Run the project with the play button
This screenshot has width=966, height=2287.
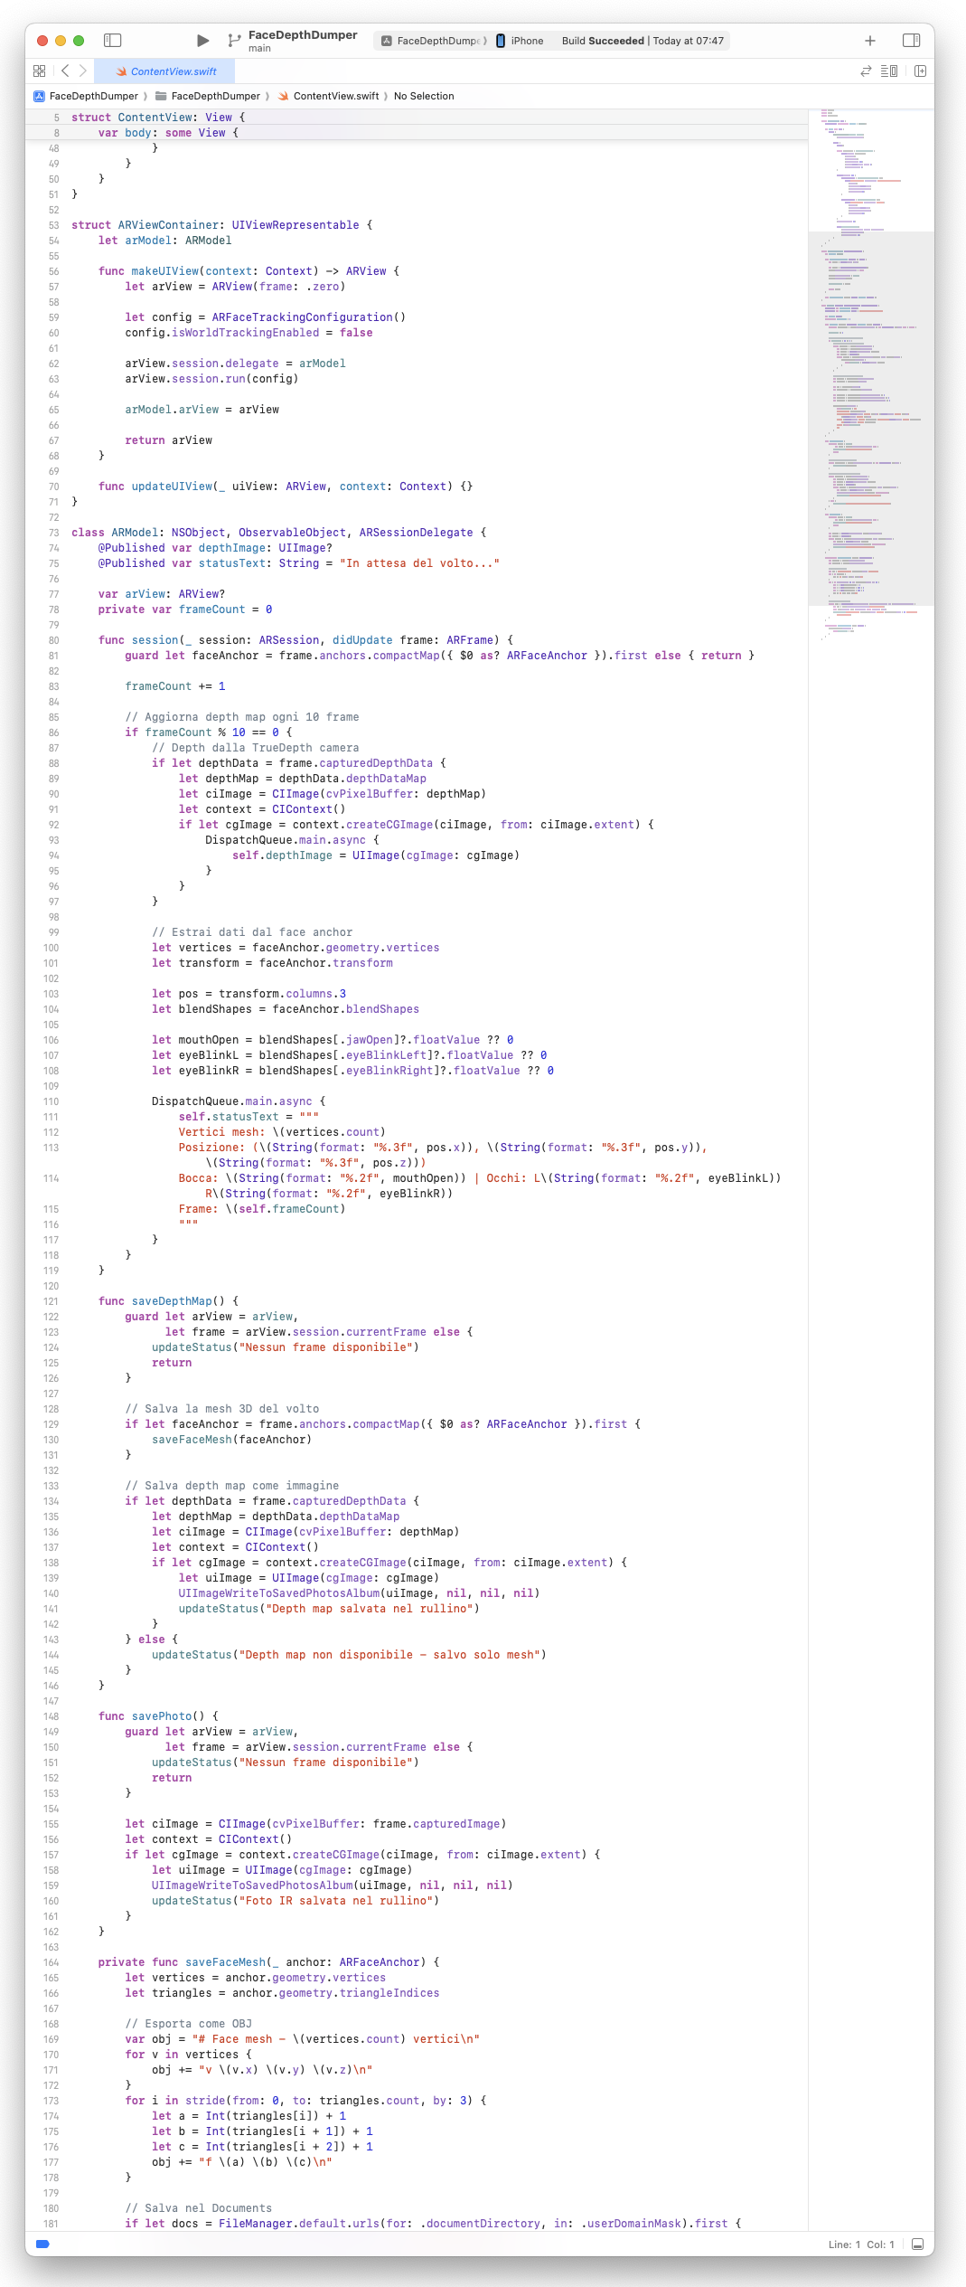coord(202,41)
